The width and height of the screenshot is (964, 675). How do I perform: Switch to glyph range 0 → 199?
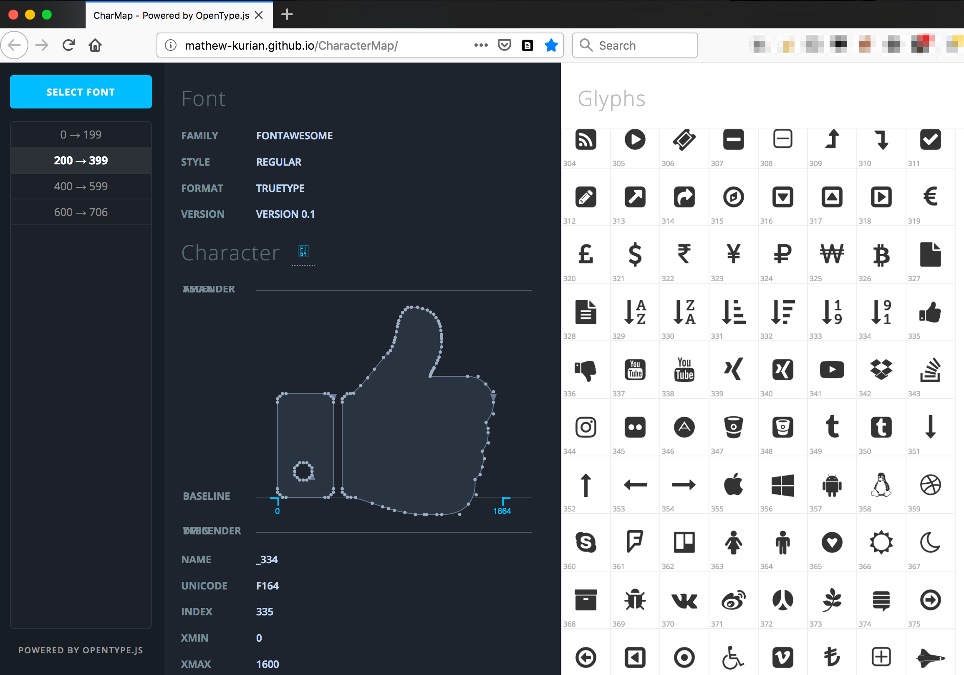81,135
